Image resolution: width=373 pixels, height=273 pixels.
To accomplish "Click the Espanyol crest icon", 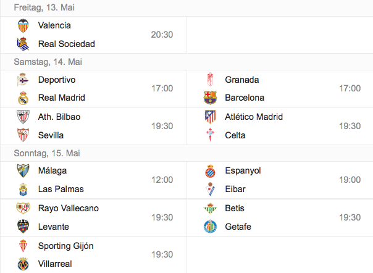I will pos(211,171).
